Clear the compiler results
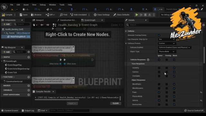Image resolution: width=206 pixels, height=116 pixels. tap(116, 103)
